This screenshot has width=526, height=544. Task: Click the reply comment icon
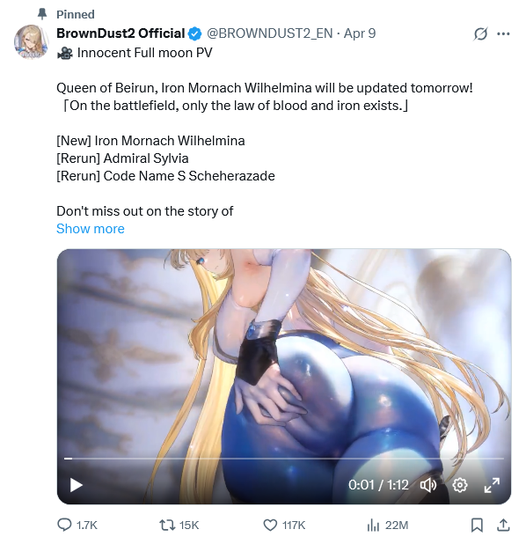(64, 525)
